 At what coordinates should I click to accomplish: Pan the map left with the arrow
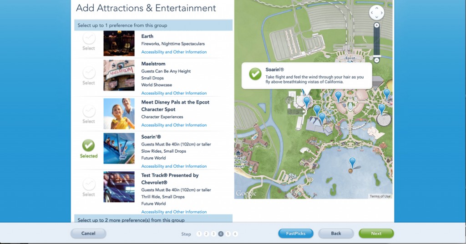click(x=372, y=13)
